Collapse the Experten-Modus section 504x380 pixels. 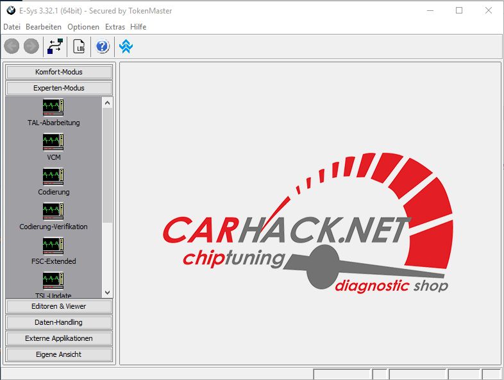point(59,88)
